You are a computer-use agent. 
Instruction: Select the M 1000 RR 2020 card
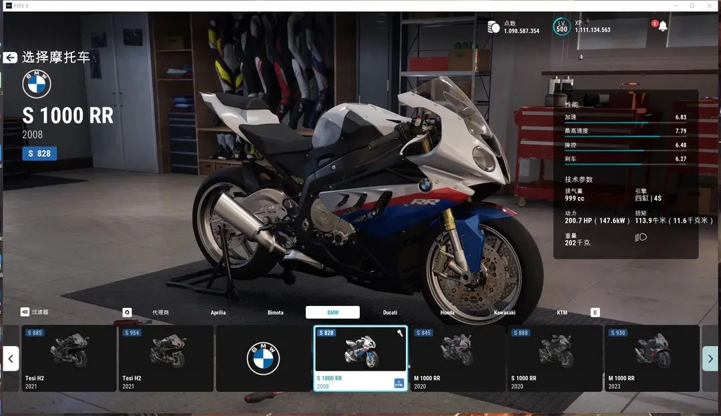(457, 358)
